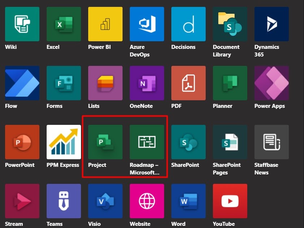Open the PPM Express chart icon
This screenshot has height=228, width=304.
click(x=64, y=142)
